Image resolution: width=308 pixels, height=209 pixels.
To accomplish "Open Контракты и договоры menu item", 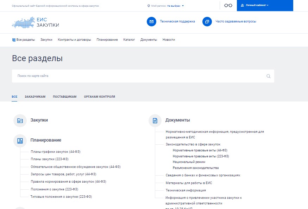I will (x=74, y=40).
